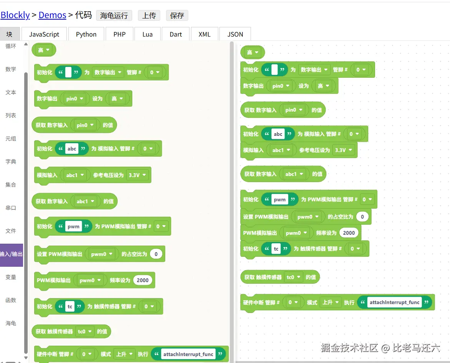Click the toolbox flyout scroll-down arrow

[26, 357]
